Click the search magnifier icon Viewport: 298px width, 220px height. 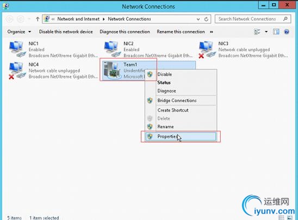[x=285, y=19]
